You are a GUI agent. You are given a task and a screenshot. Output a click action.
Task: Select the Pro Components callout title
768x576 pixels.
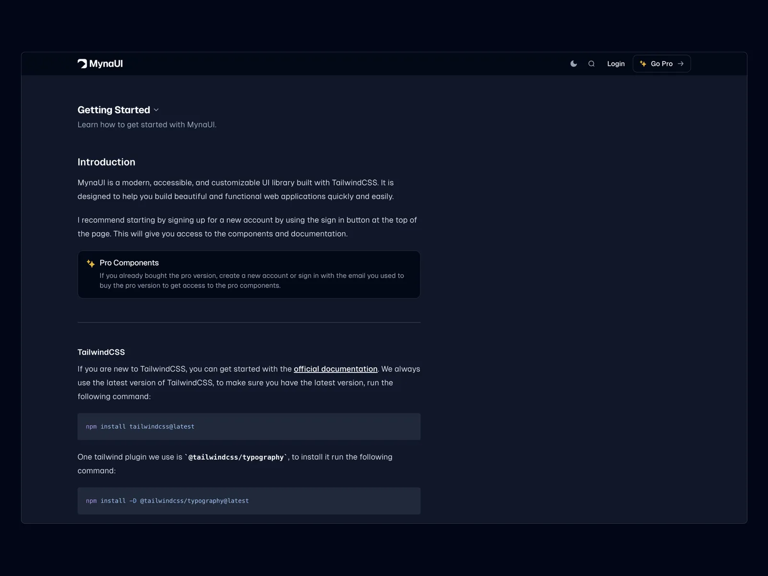[x=129, y=263]
